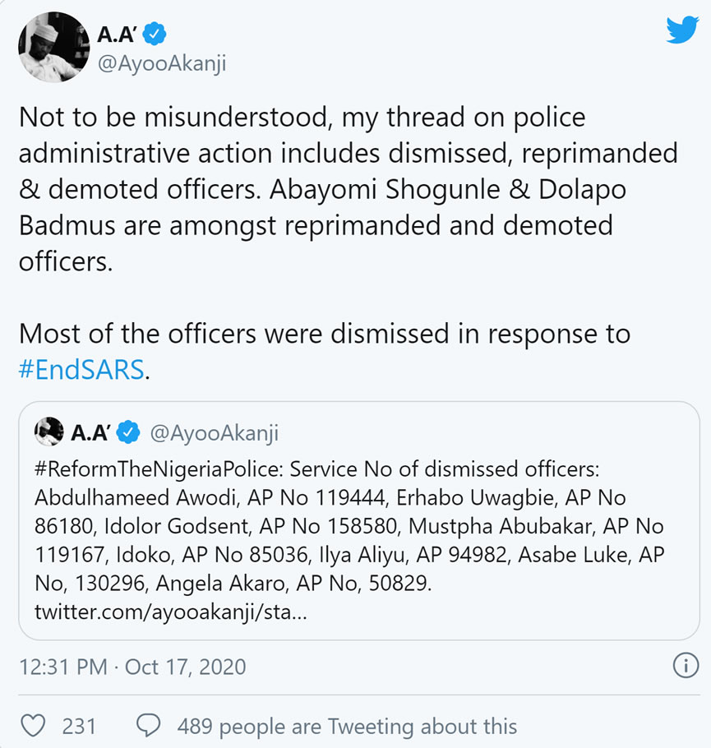Open the 12:31 PM · Oct 17, 2020 timestamp
Viewport: 711px width, 748px height.
(x=132, y=666)
